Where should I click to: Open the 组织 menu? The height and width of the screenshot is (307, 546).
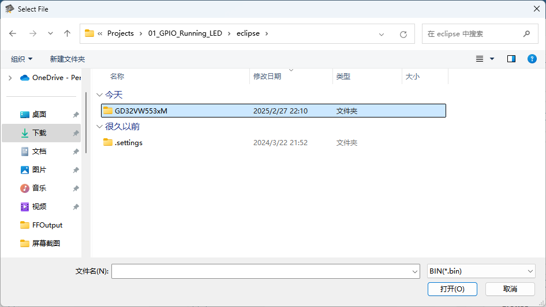tap(22, 59)
